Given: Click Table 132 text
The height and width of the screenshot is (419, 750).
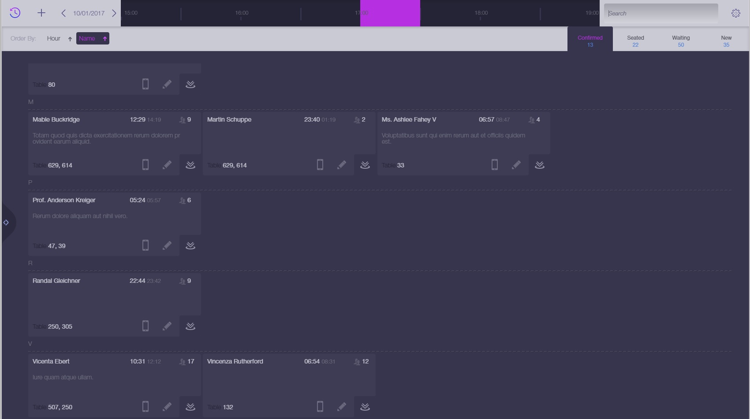Looking at the screenshot, I should (220, 407).
